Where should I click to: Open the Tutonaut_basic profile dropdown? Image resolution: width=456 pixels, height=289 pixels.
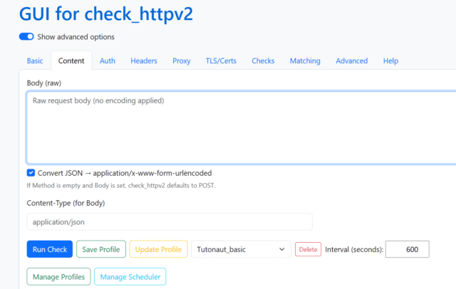(x=240, y=249)
